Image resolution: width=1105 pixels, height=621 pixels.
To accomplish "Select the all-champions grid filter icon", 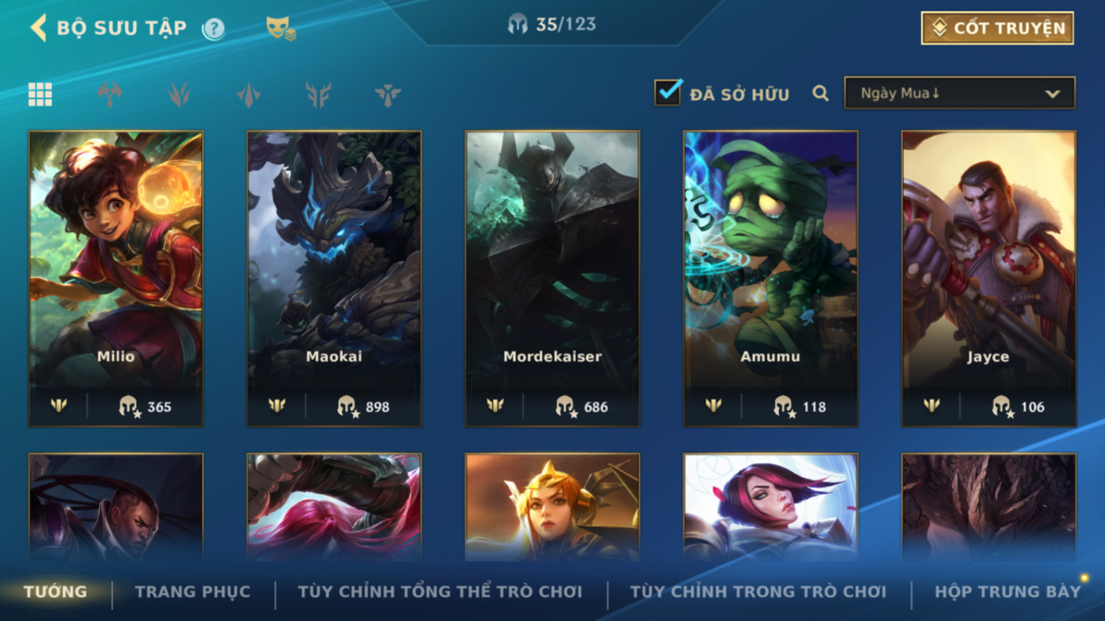I will click(x=40, y=94).
